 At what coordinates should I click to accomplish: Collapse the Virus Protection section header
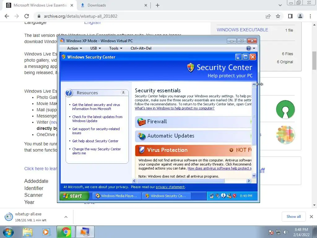[193, 150]
